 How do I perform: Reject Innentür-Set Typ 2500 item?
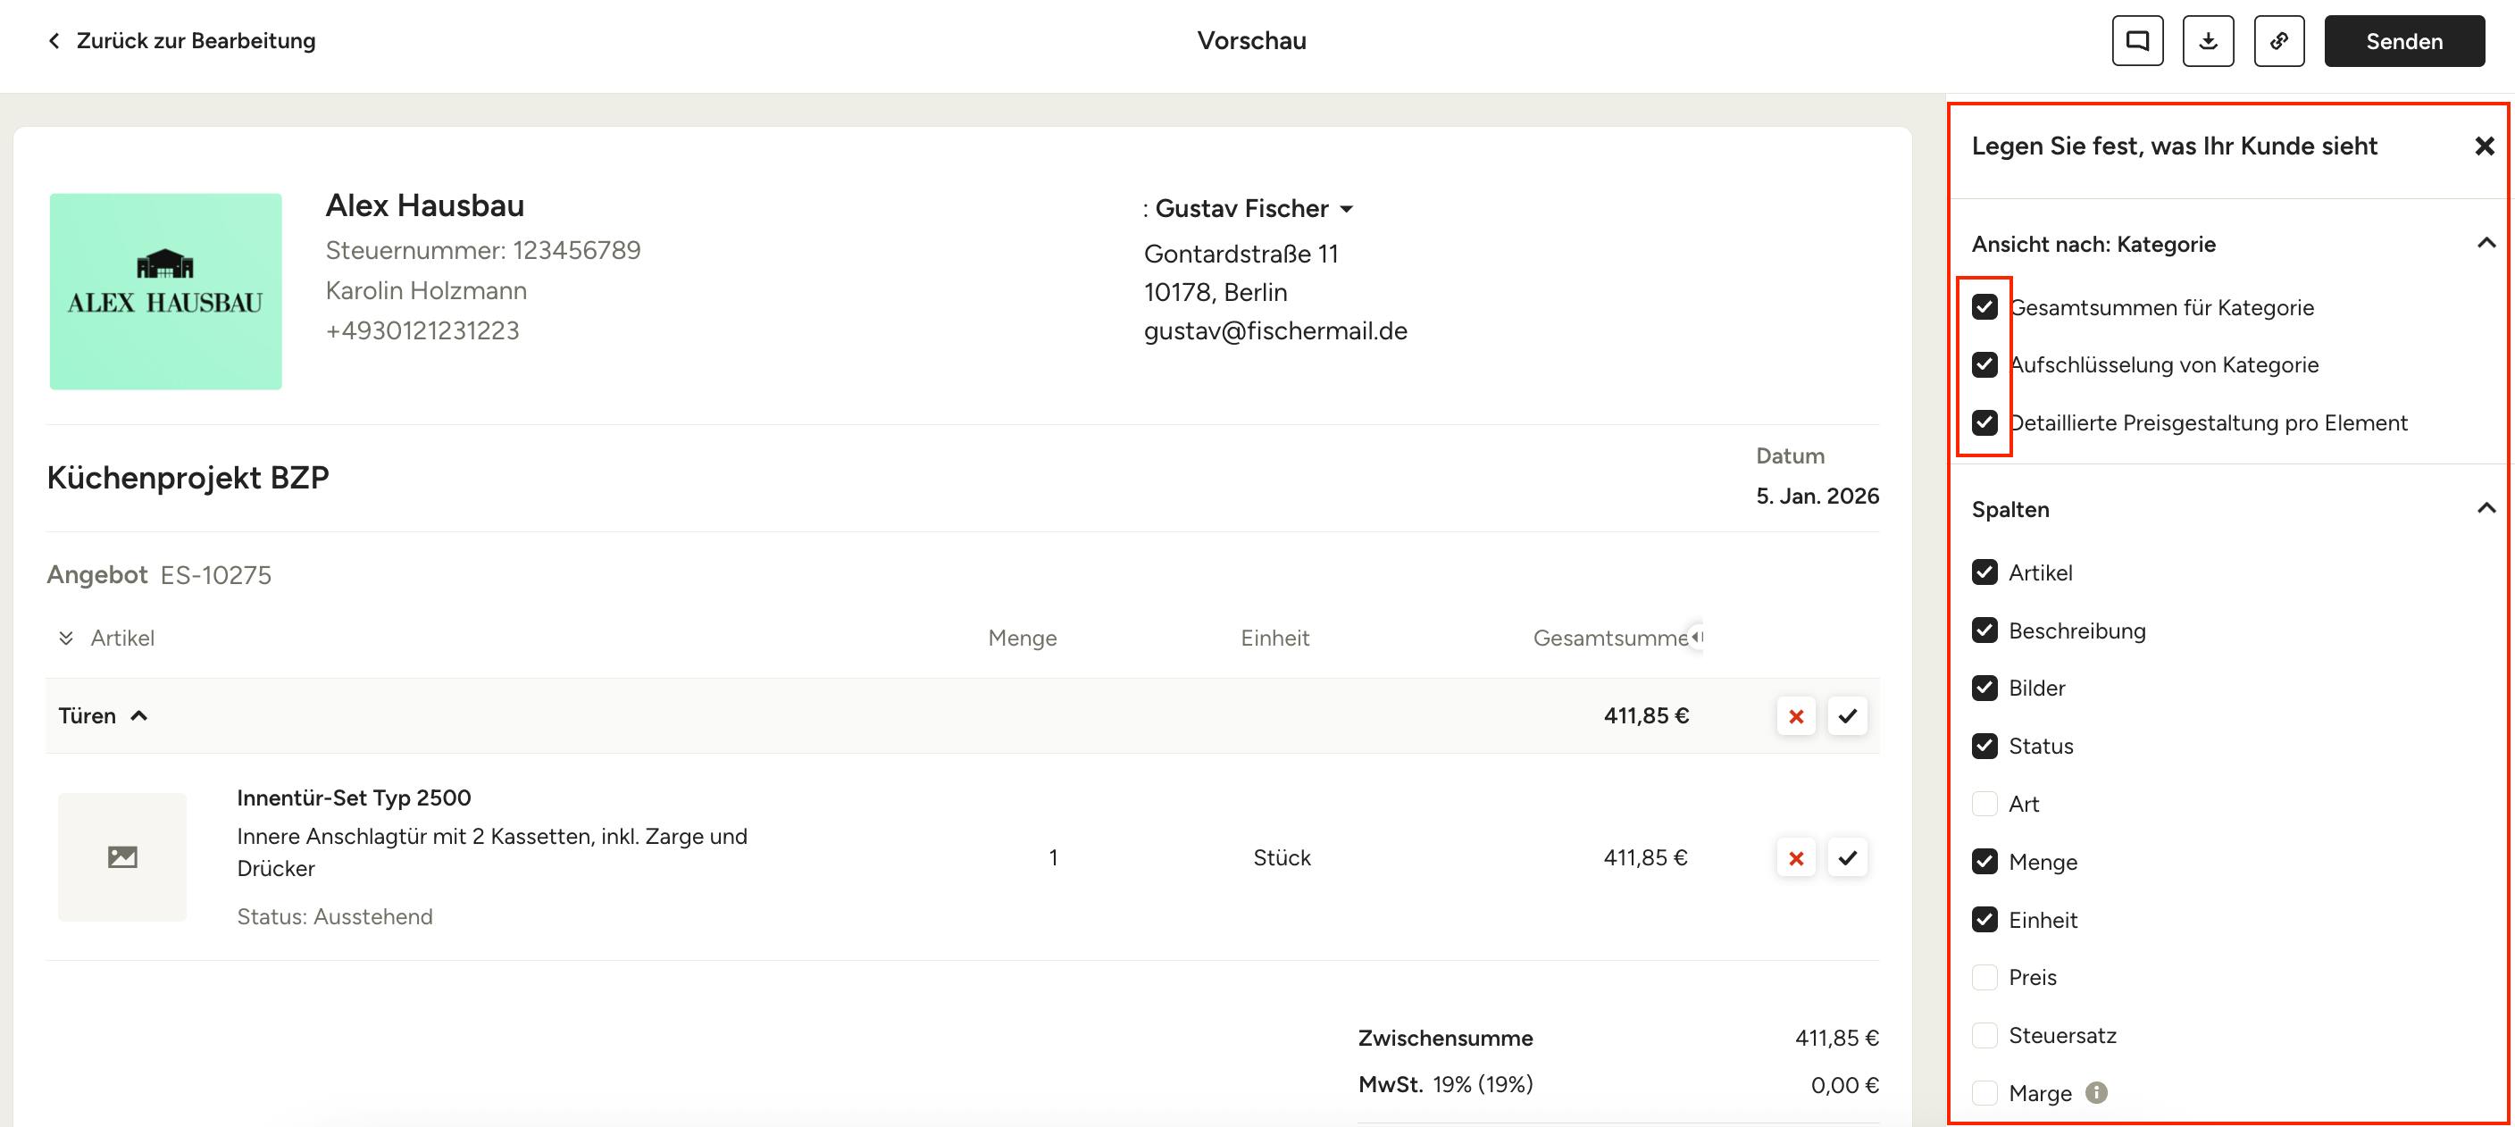point(1795,858)
